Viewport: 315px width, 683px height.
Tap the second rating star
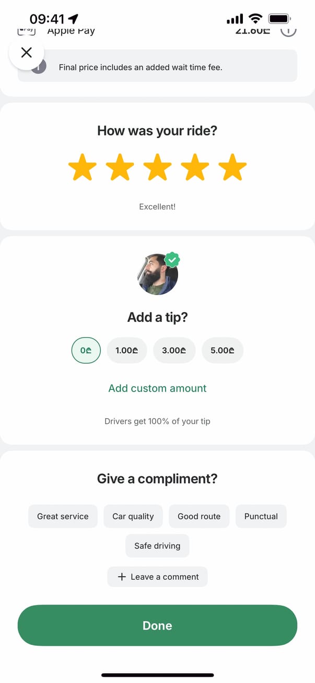(x=120, y=167)
